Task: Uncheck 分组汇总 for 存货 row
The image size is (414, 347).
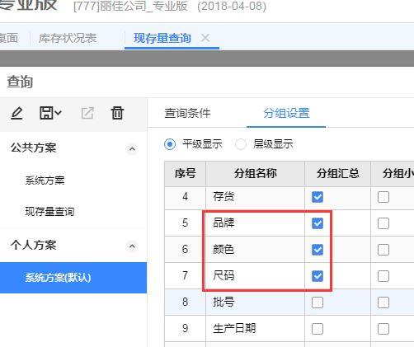Action: [x=318, y=197]
